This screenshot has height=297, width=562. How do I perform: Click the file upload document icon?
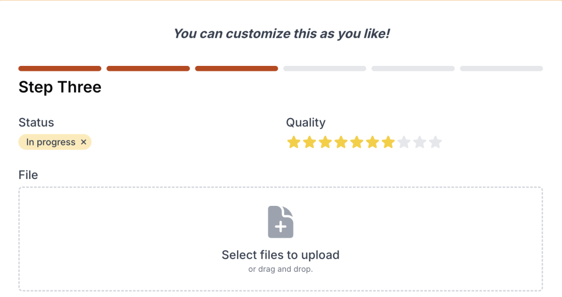pos(280,222)
